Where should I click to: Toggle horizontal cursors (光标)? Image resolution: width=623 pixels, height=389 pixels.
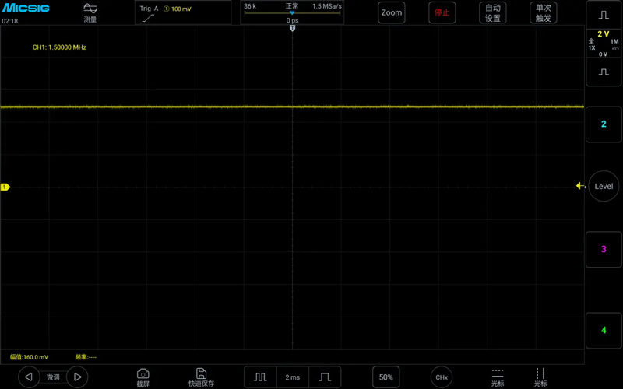(498, 377)
